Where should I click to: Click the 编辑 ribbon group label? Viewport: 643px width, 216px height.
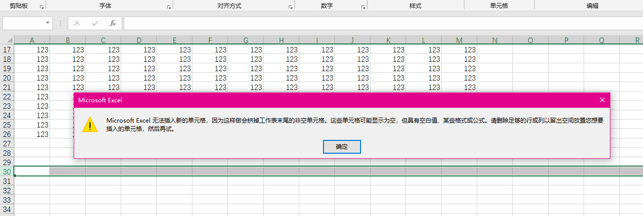coord(593,6)
